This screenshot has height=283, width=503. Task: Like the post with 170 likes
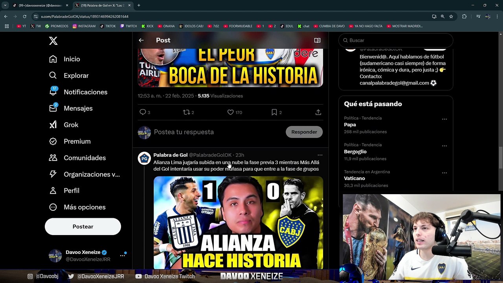pyautogui.click(x=231, y=112)
